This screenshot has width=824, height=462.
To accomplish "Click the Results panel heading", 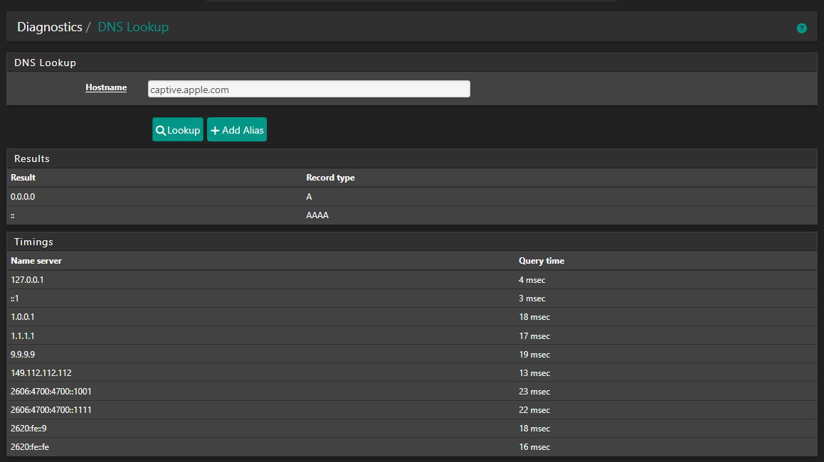I will [x=32, y=159].
